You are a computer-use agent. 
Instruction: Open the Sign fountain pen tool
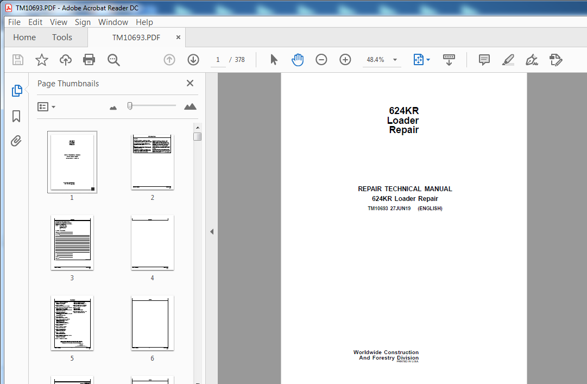532,60
